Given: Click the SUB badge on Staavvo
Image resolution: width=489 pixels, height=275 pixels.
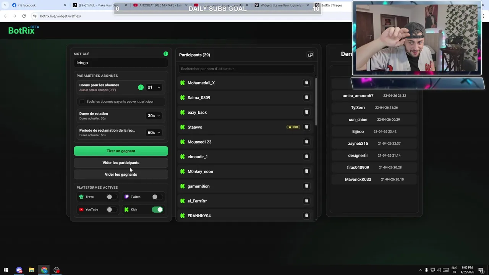Looking at the screenshot, I should pos(293,127).
